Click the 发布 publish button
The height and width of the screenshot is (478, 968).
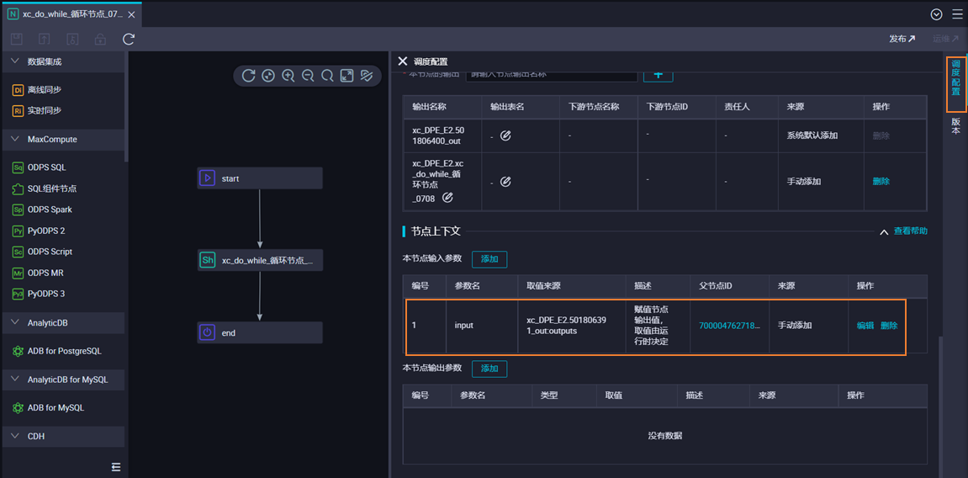click(x=902, y=39)
